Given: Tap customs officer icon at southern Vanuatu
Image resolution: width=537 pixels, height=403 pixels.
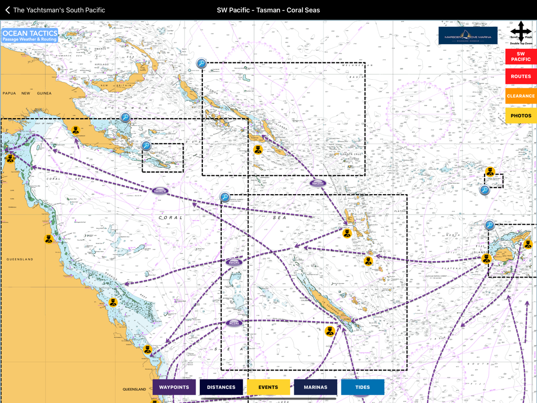Looking at the screenshot, I should pyautogui.click(x=369, y=261).
